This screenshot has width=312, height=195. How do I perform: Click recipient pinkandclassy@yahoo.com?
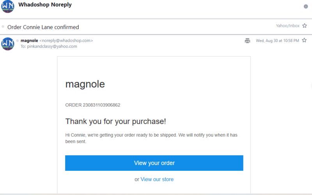click(52, 46)
